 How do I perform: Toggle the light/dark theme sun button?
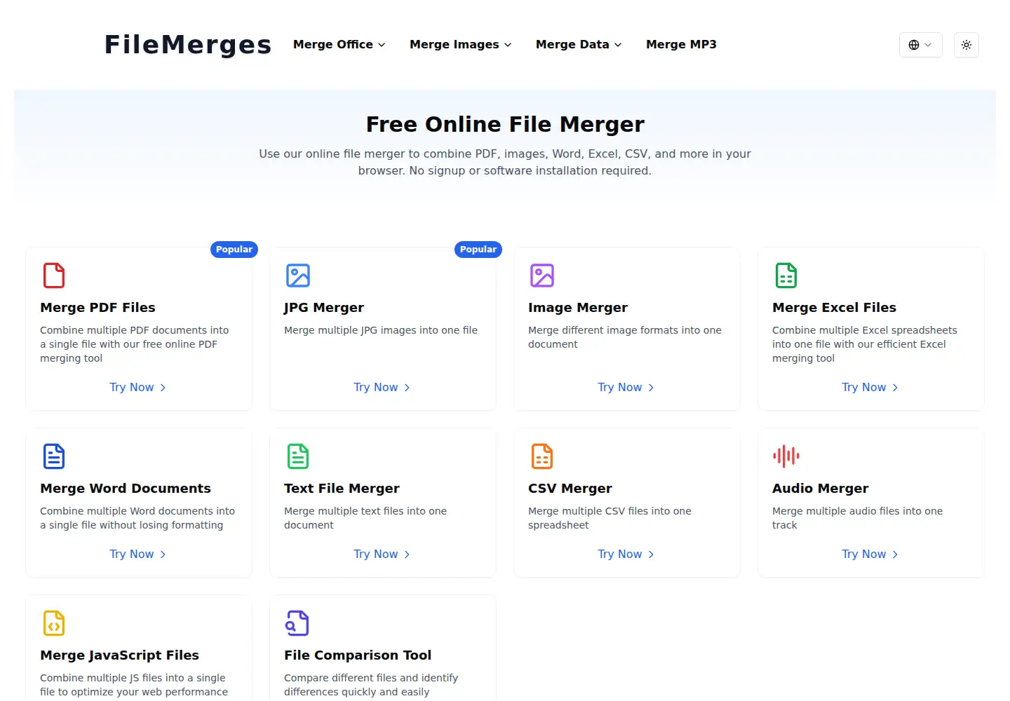967,45
